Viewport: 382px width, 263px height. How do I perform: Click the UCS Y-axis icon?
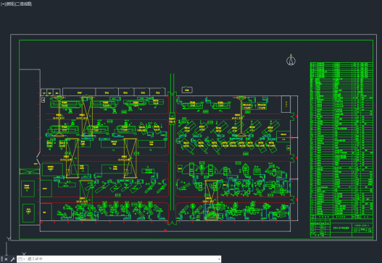pos(9,239)
